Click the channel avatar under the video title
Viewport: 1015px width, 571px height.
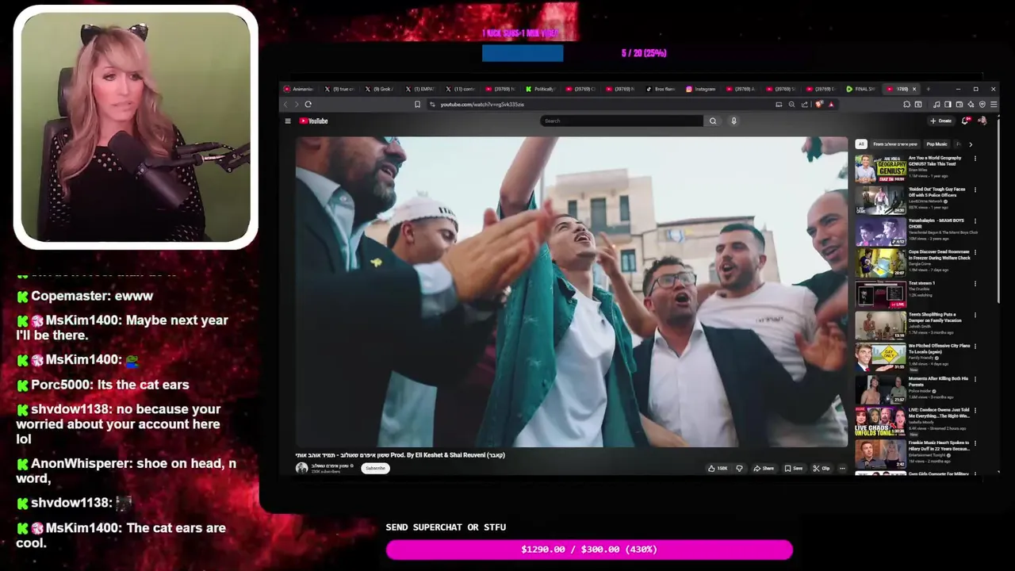coord(301,468)
